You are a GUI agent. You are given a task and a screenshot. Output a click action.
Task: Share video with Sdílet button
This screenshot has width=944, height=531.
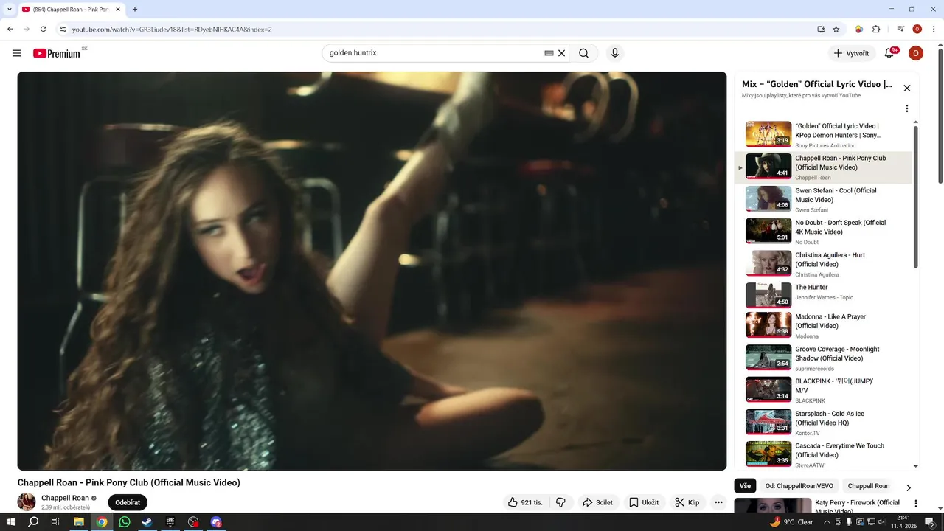point(597,502)
